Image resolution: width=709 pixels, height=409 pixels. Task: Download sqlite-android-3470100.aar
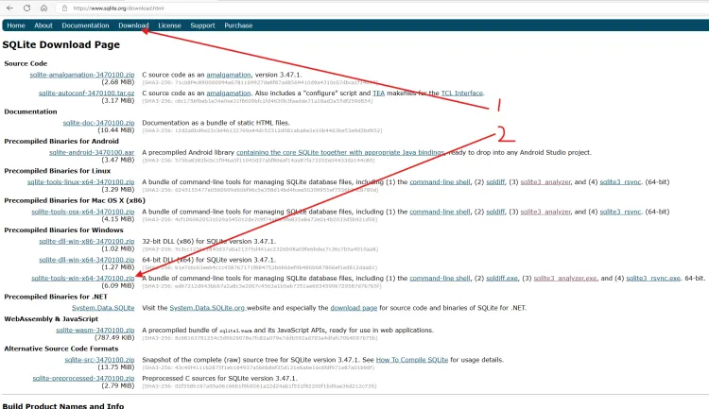click(x=92, y=152)
